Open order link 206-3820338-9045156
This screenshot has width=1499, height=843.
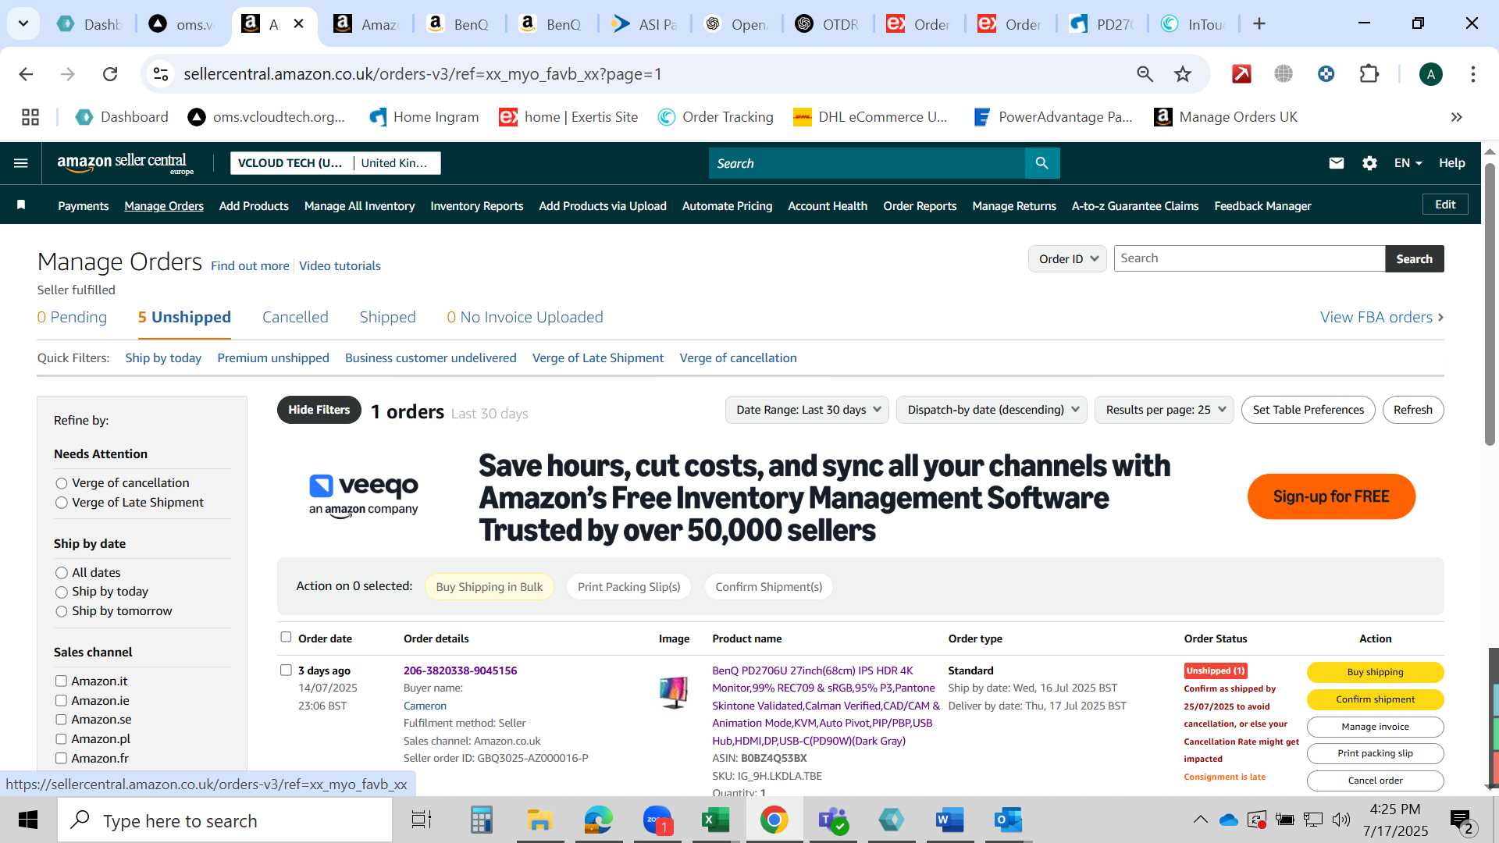460,670
